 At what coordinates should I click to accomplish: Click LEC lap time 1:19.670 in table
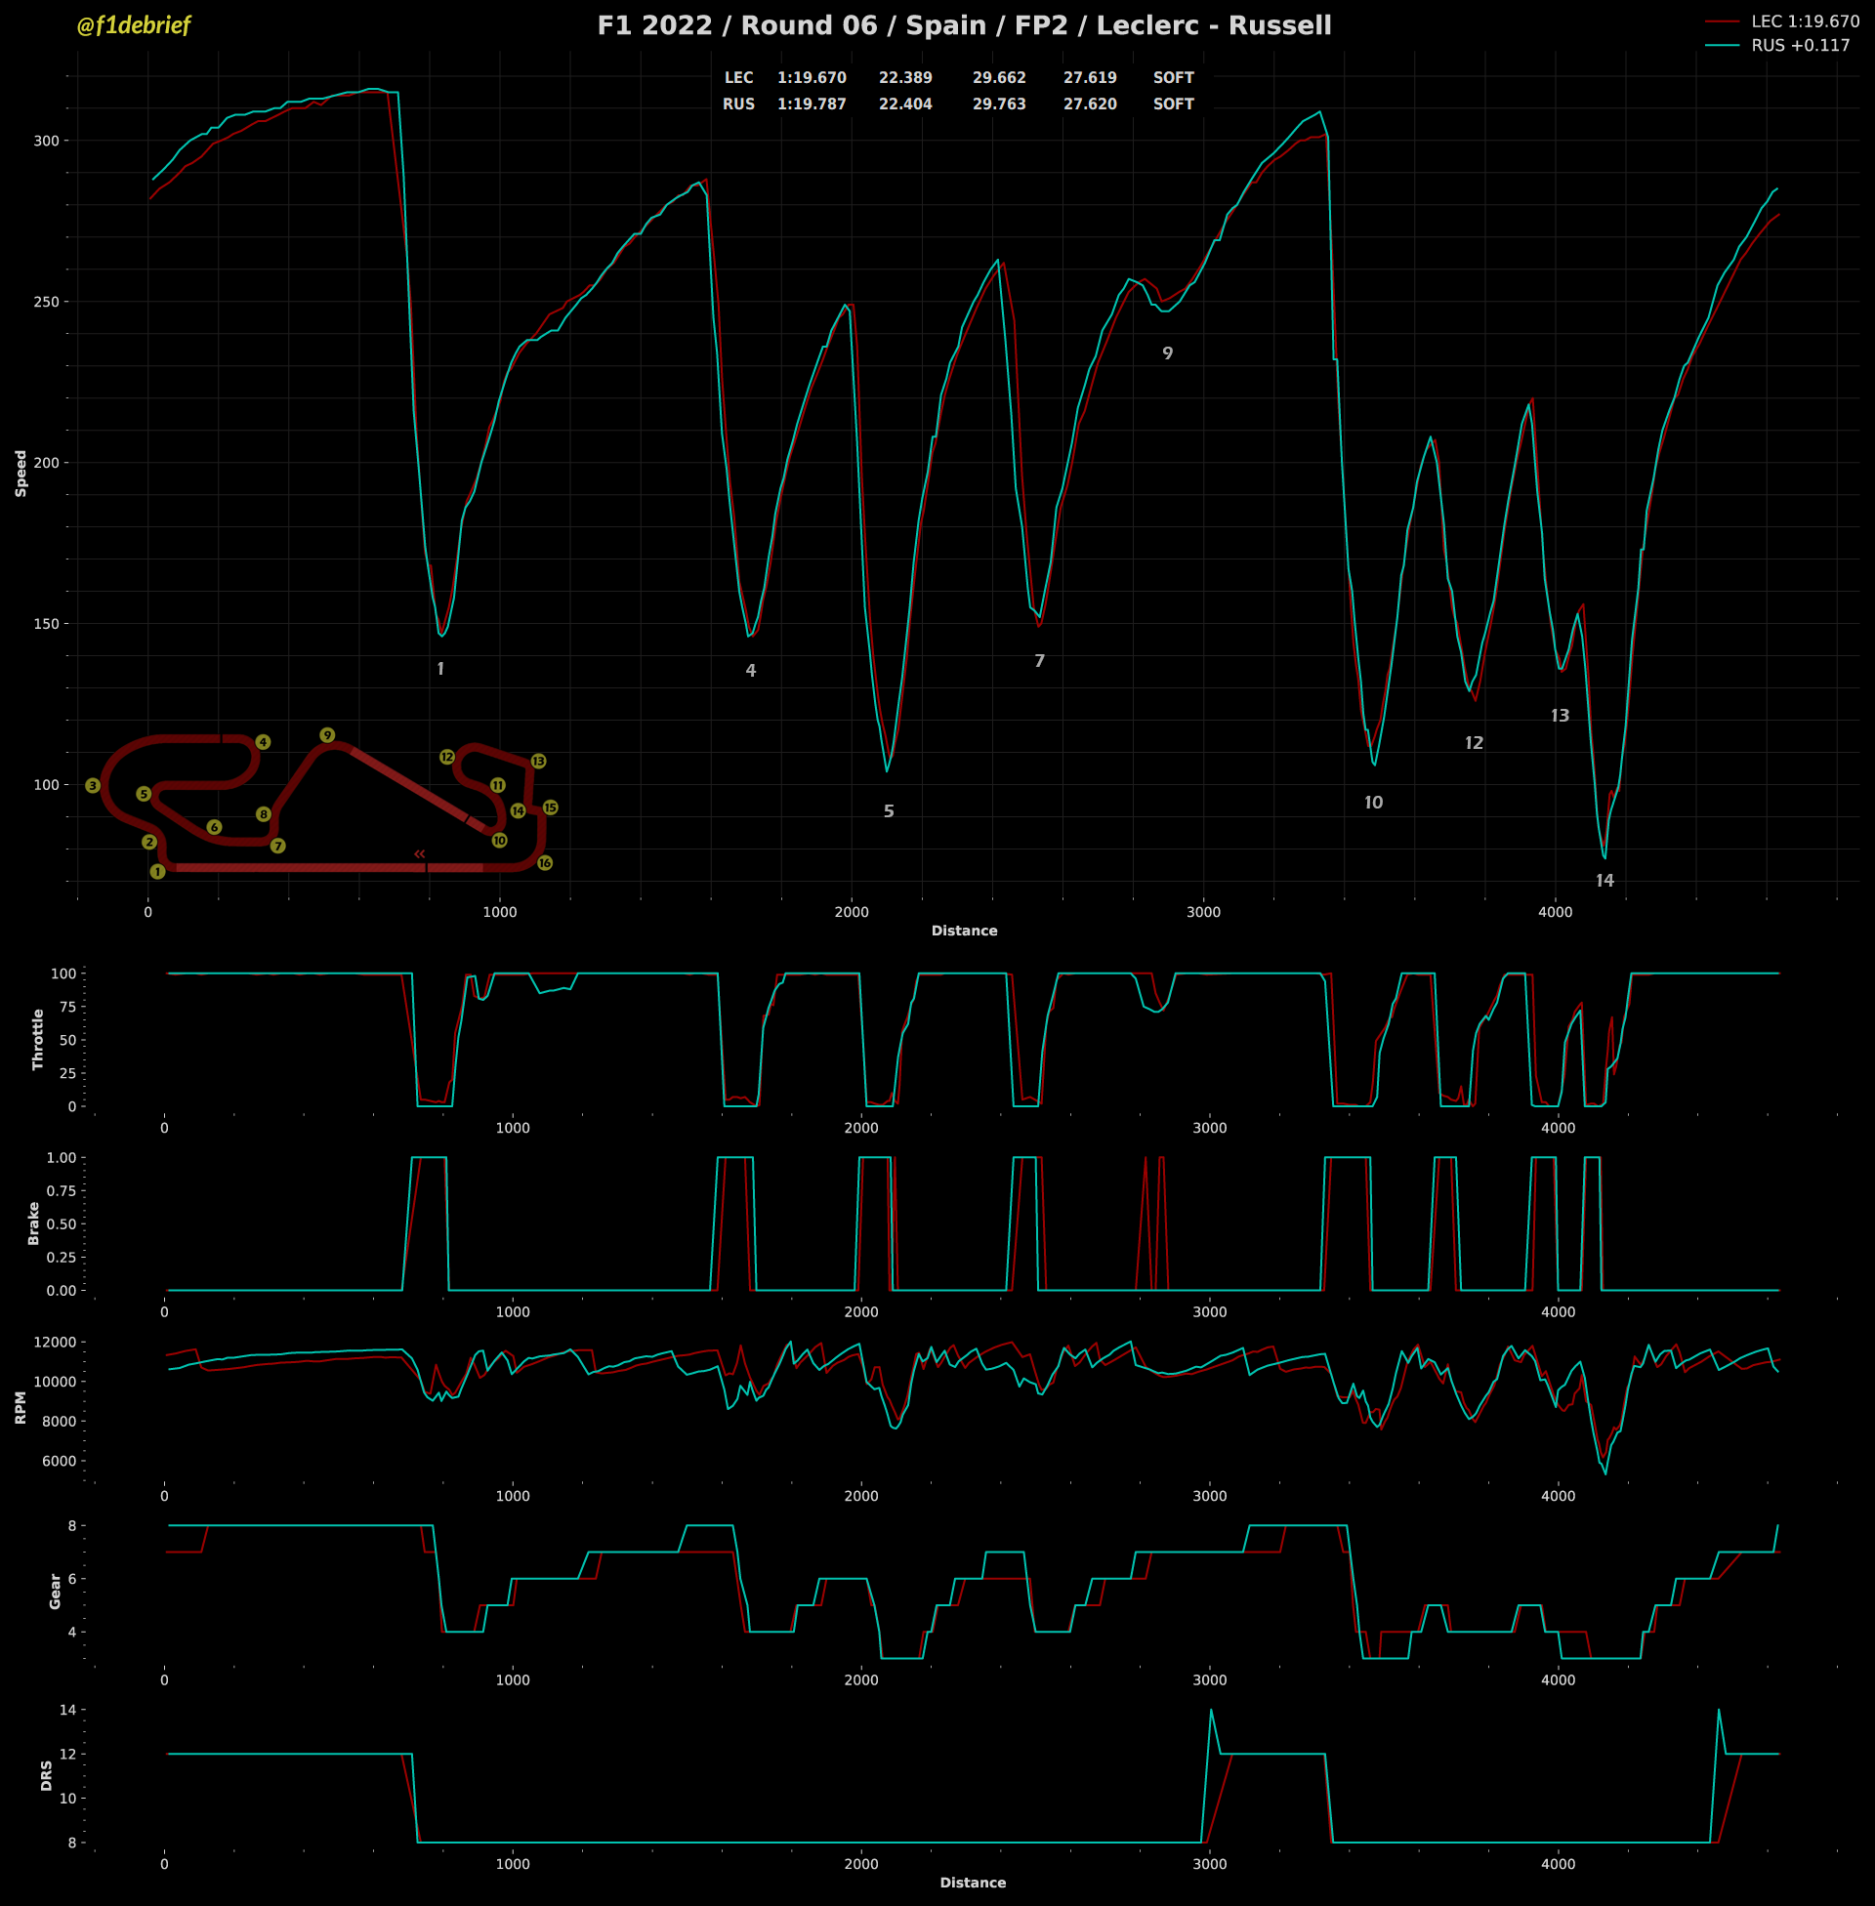pyautogui.click(x=812, y=78)
